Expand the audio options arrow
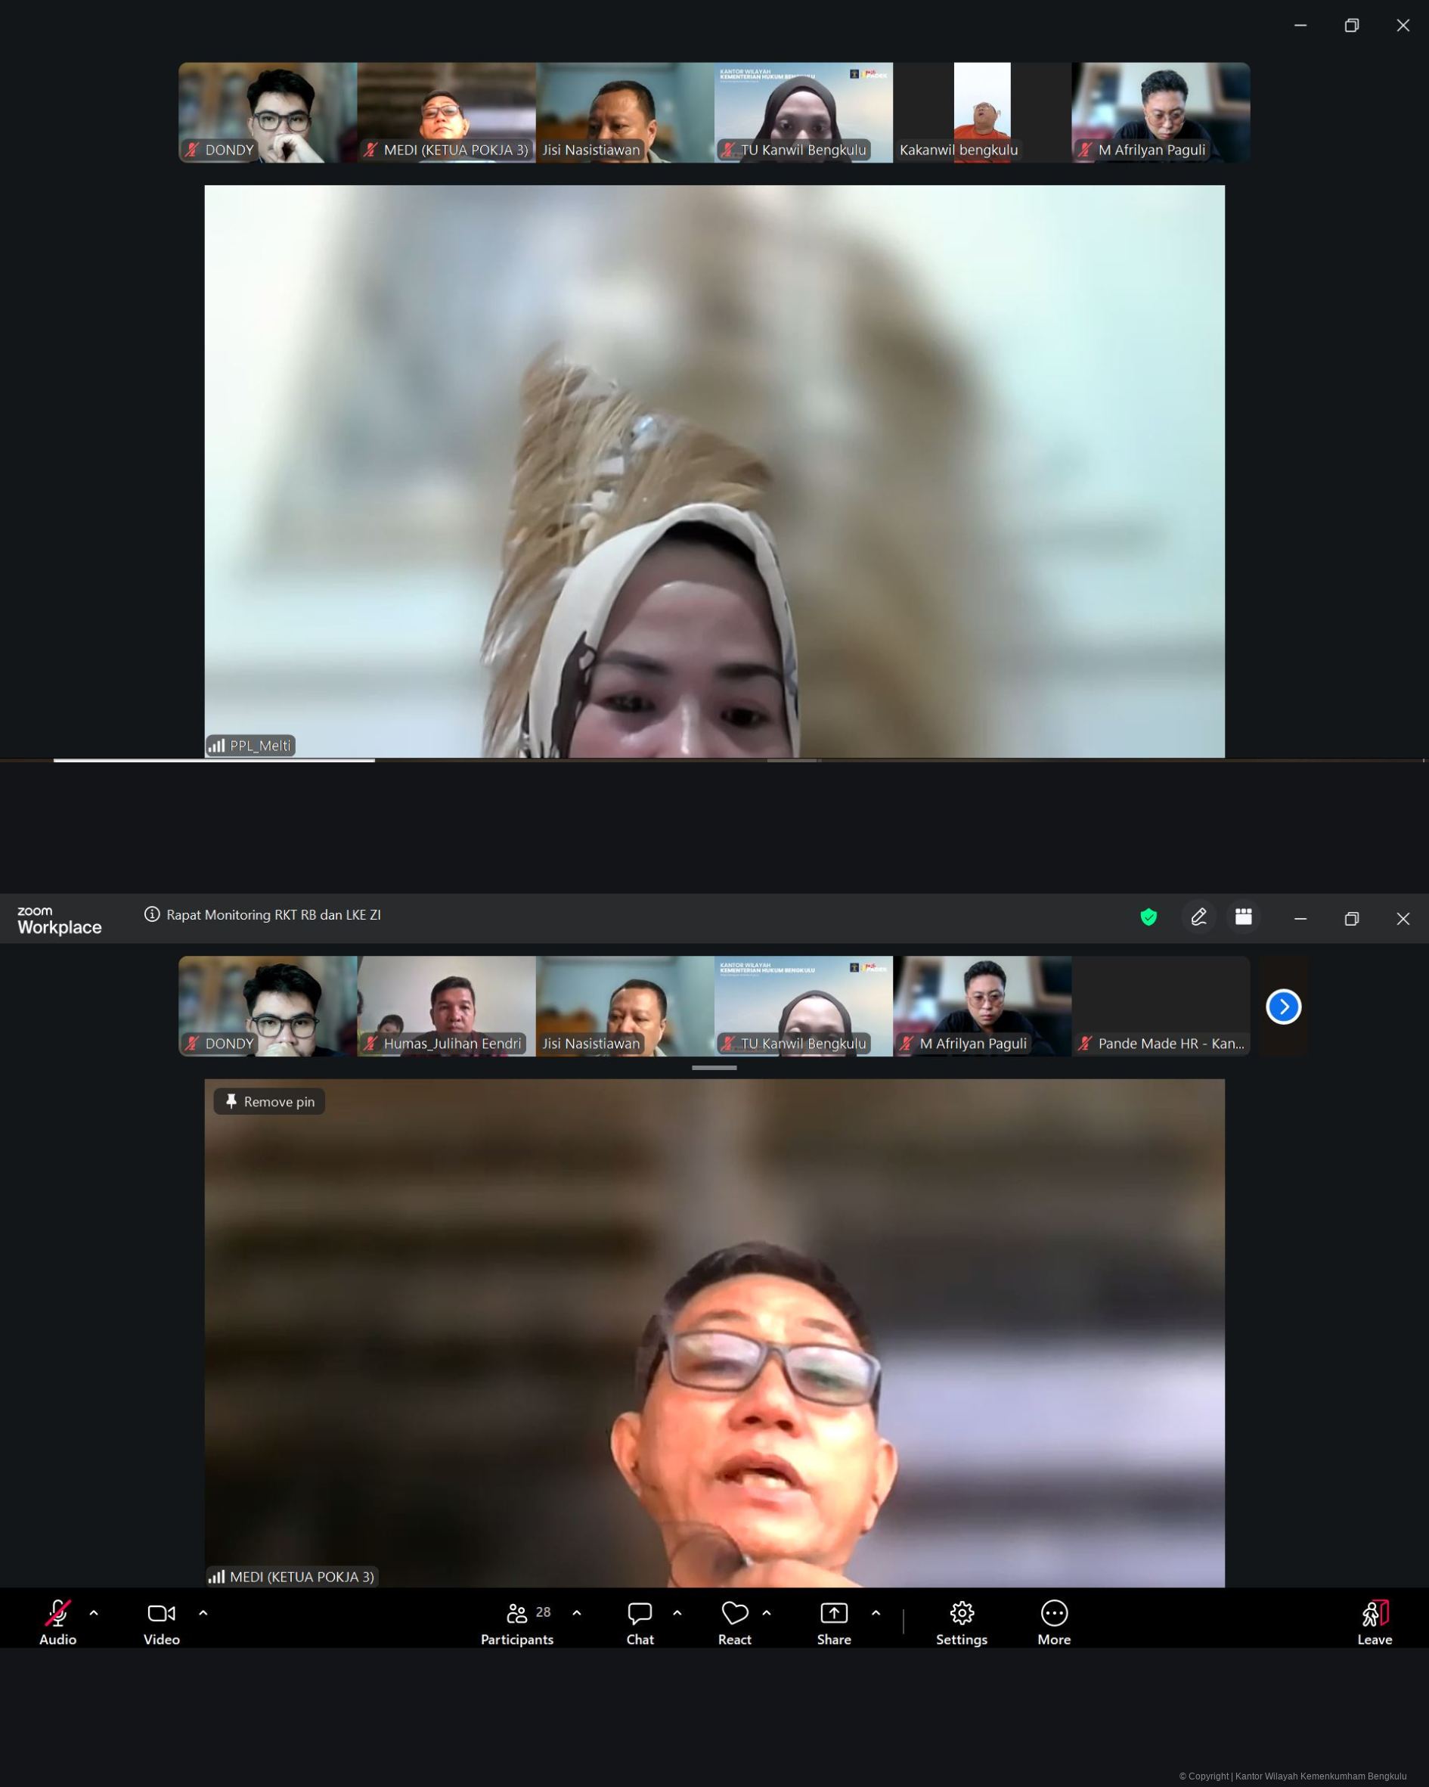 (94, 1613)
